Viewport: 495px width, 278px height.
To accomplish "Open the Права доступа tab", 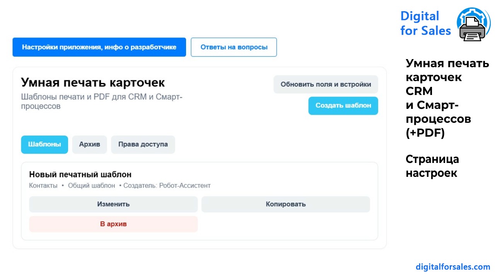I will point(143,144).
